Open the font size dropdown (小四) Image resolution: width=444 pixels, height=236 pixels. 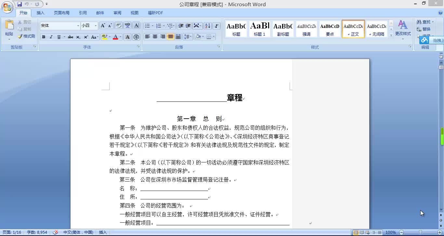(96, 26)
